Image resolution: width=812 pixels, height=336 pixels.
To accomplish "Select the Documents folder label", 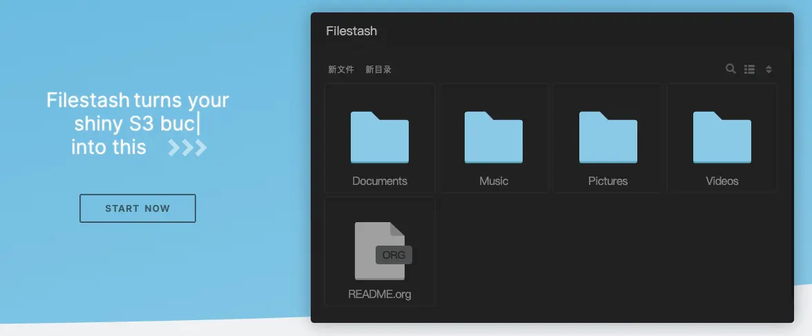I will (380, 181).
